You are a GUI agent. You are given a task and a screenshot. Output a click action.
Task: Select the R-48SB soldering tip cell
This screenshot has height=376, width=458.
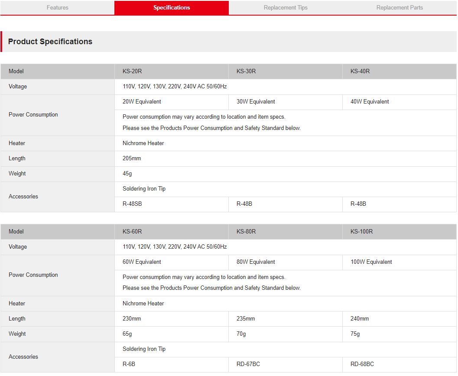(x=132, y=204)
